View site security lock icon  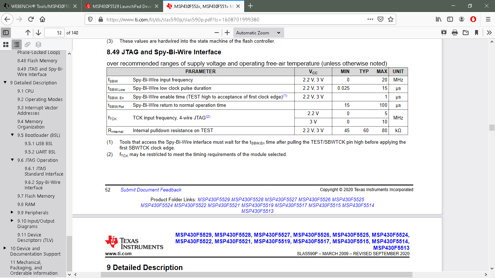pyautogui.click(x=100, y=20)
